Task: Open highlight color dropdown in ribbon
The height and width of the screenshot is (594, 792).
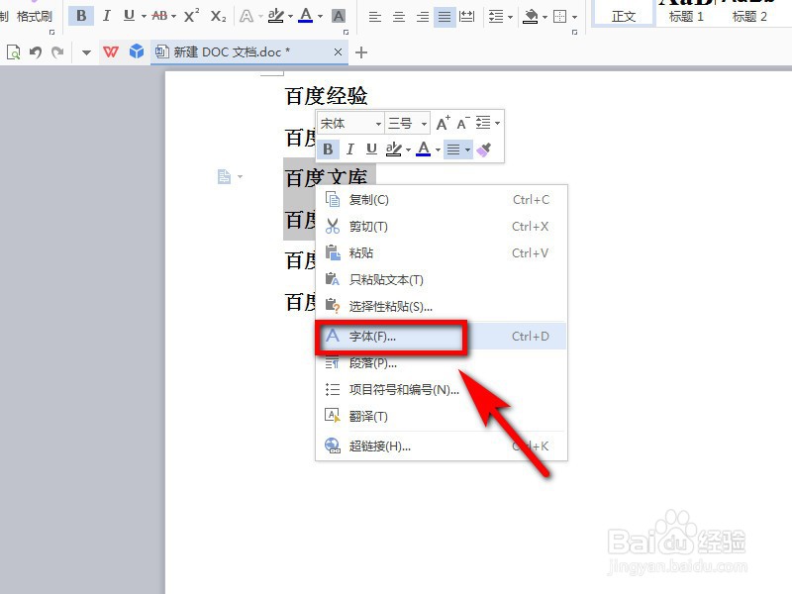Action: tap(290, 17)
